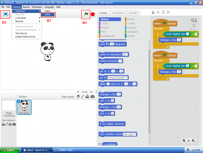Click the panda sprite on stage

coord(47,51)
